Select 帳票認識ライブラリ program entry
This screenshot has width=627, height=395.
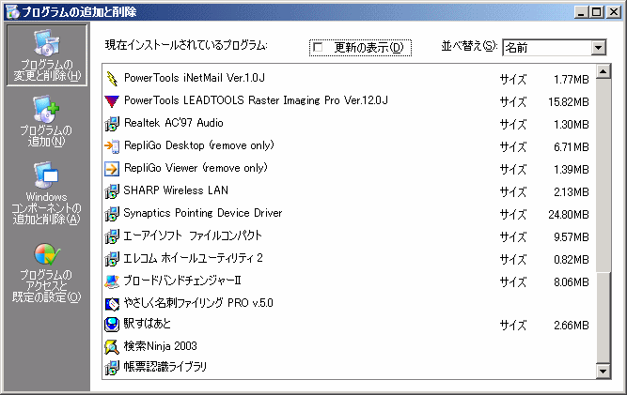pyautogui.click(x=165, y=367)
